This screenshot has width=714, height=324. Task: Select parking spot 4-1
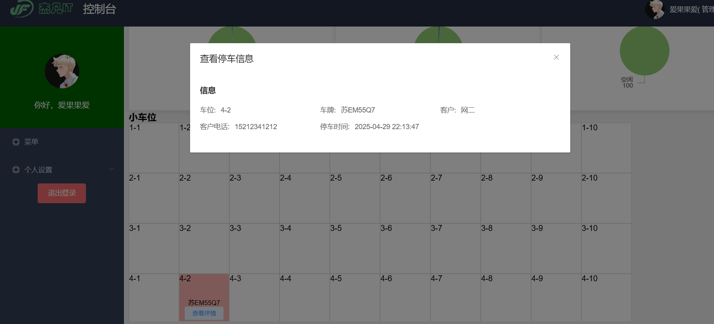click(154, 297)
